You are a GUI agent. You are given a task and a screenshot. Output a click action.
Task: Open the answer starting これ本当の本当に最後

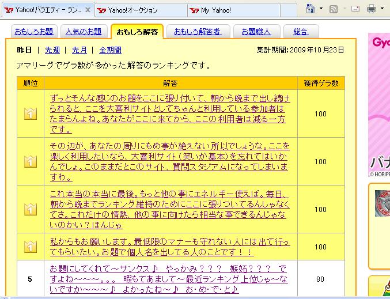click(x=170, y=210)
